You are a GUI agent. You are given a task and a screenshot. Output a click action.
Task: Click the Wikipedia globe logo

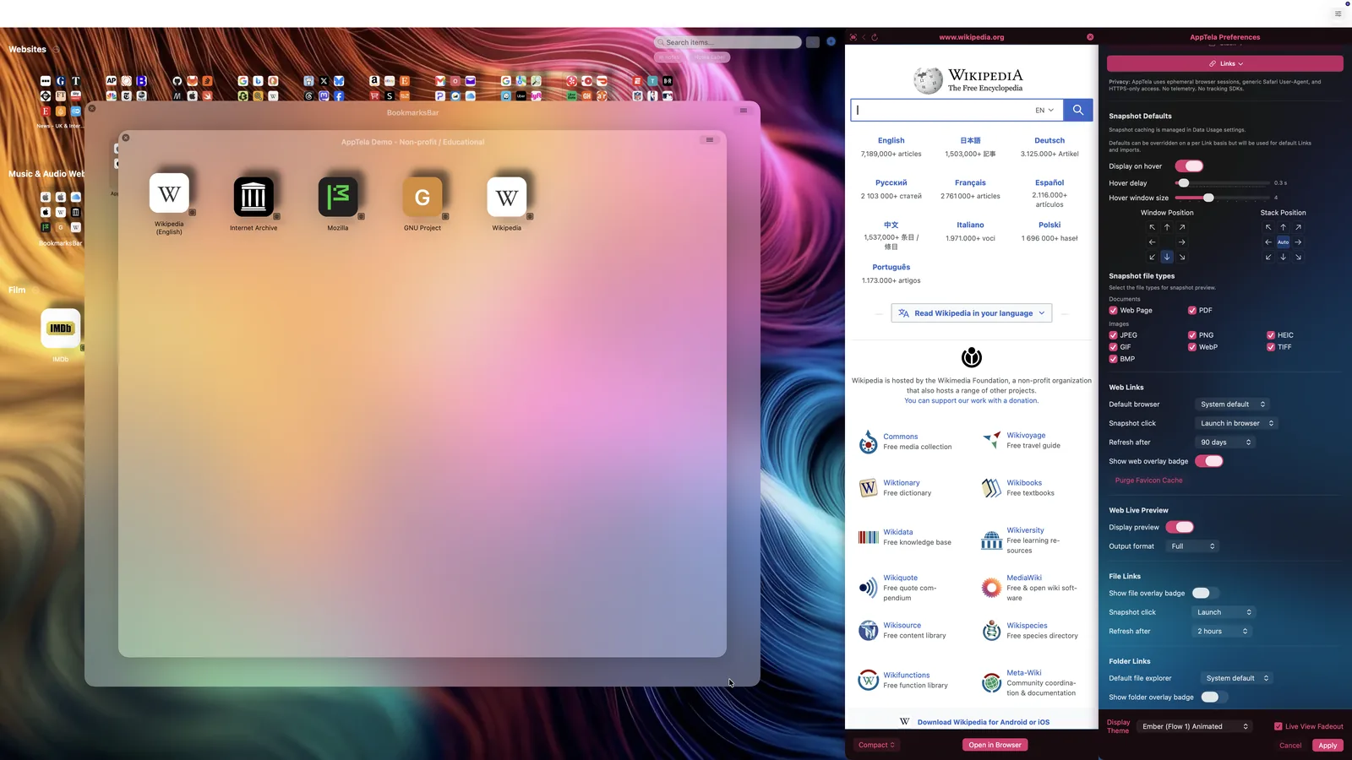pos(928,80)
